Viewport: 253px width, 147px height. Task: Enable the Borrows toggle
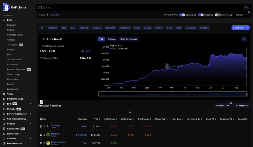point(217,15)
